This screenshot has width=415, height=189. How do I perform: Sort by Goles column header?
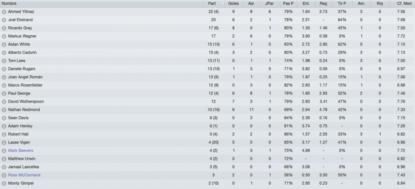(x=233, y=4)
